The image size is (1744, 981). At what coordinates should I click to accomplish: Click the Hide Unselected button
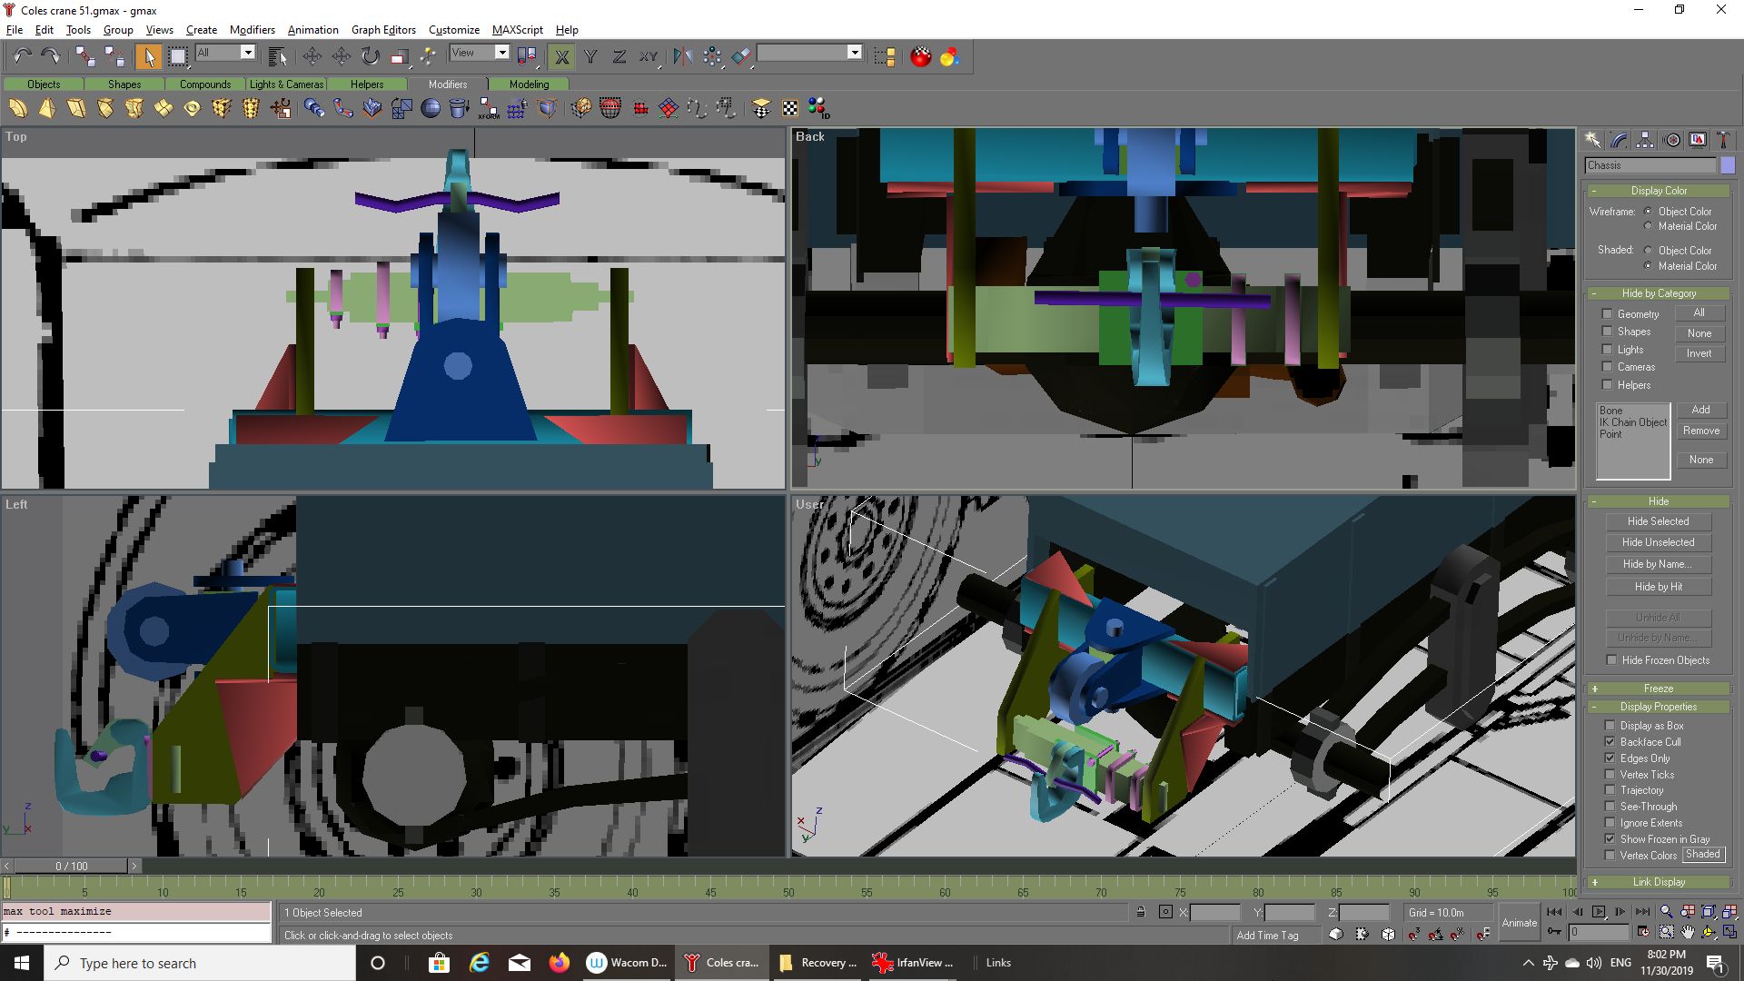click(x=1658, y=542)
